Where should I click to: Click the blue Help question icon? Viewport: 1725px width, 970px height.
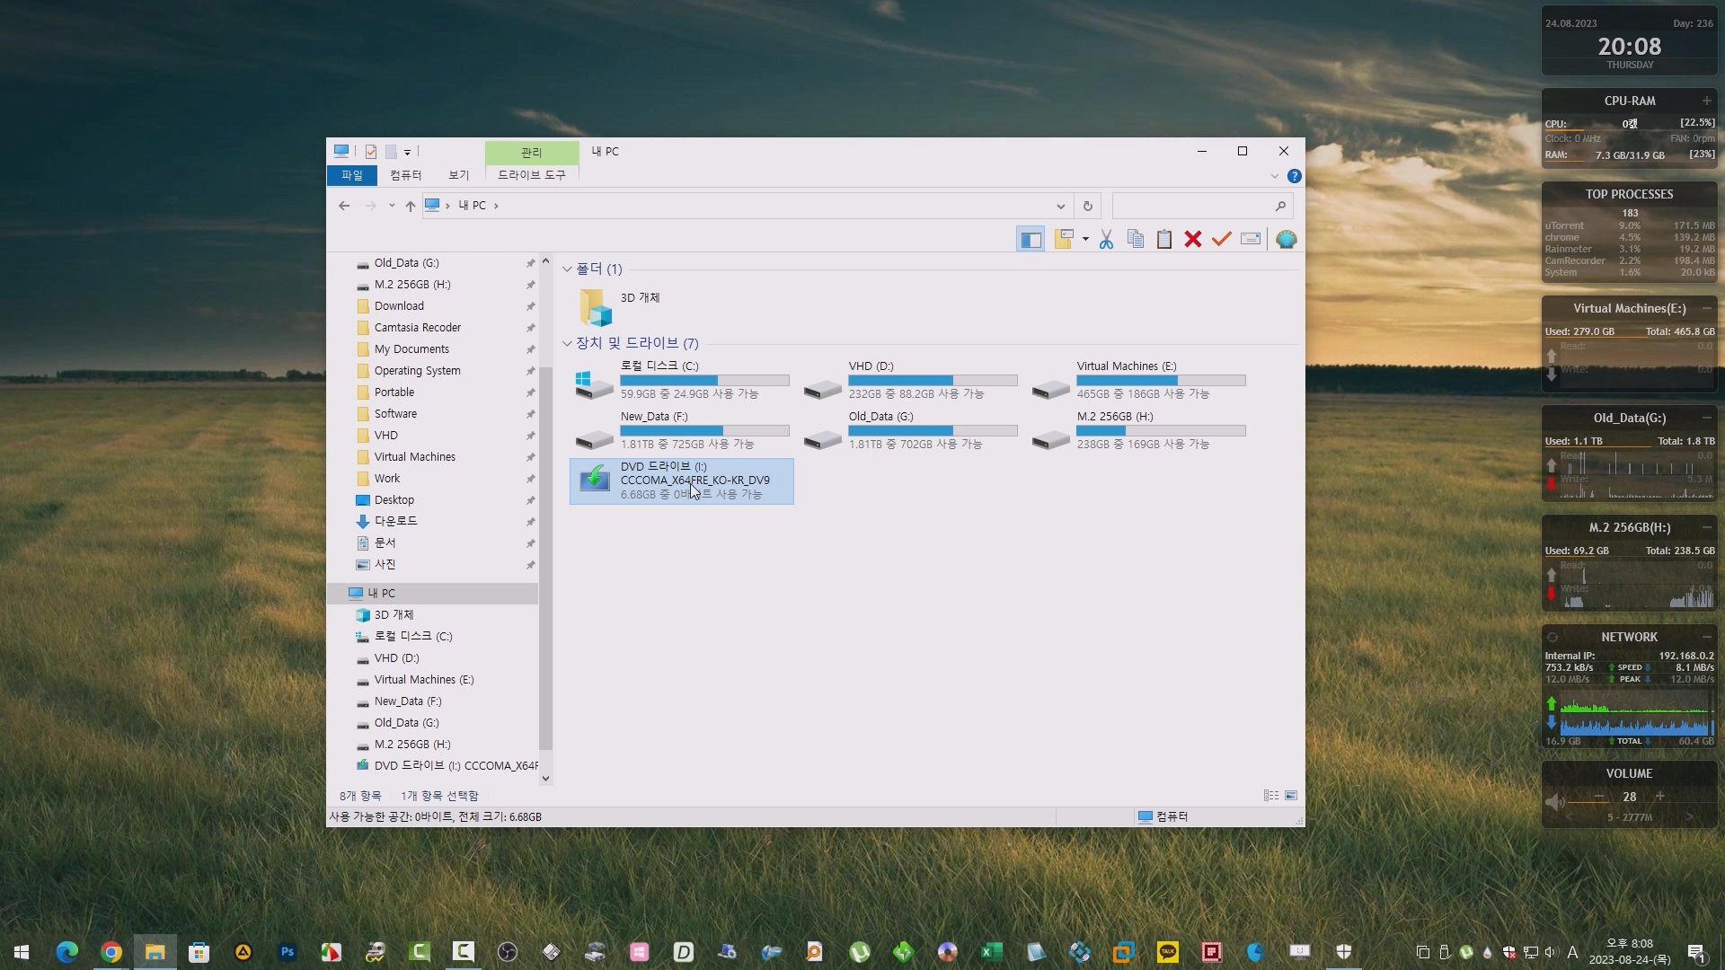coord(1294,176)
